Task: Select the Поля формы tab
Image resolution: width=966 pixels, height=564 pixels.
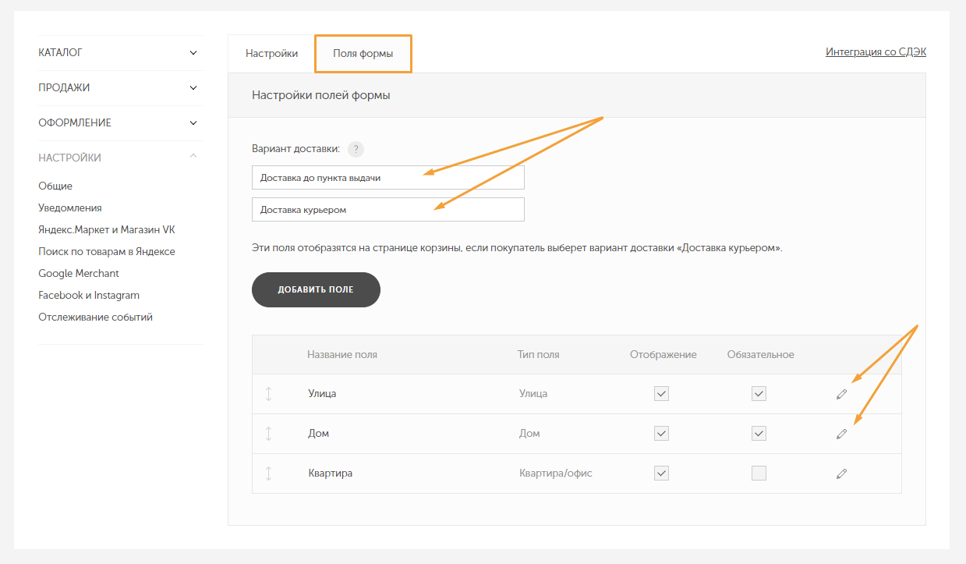Action: tap(363, 54)
